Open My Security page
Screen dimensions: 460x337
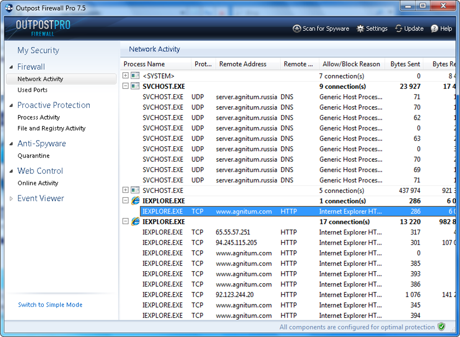coord(38,51)
